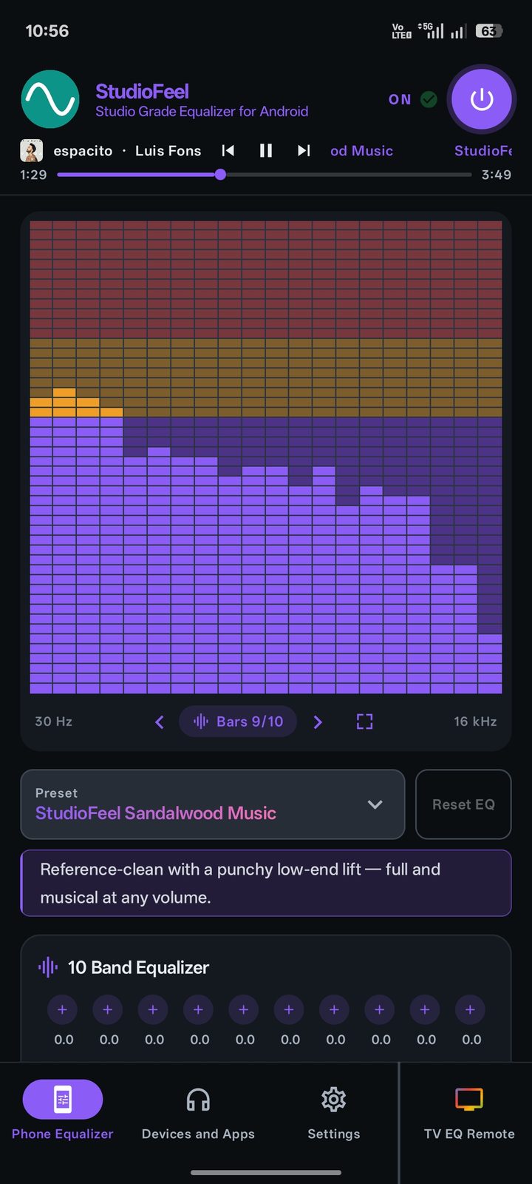Open the Settings tab
The image size is (532, 1184).
point(334,1110)
